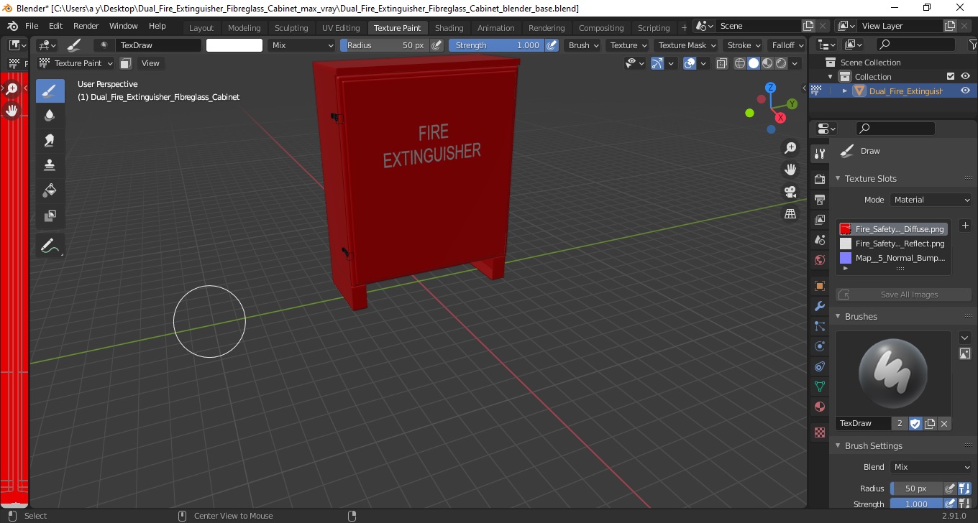Open the Output properties tab
978x523 pixels.
pos(819,199)
